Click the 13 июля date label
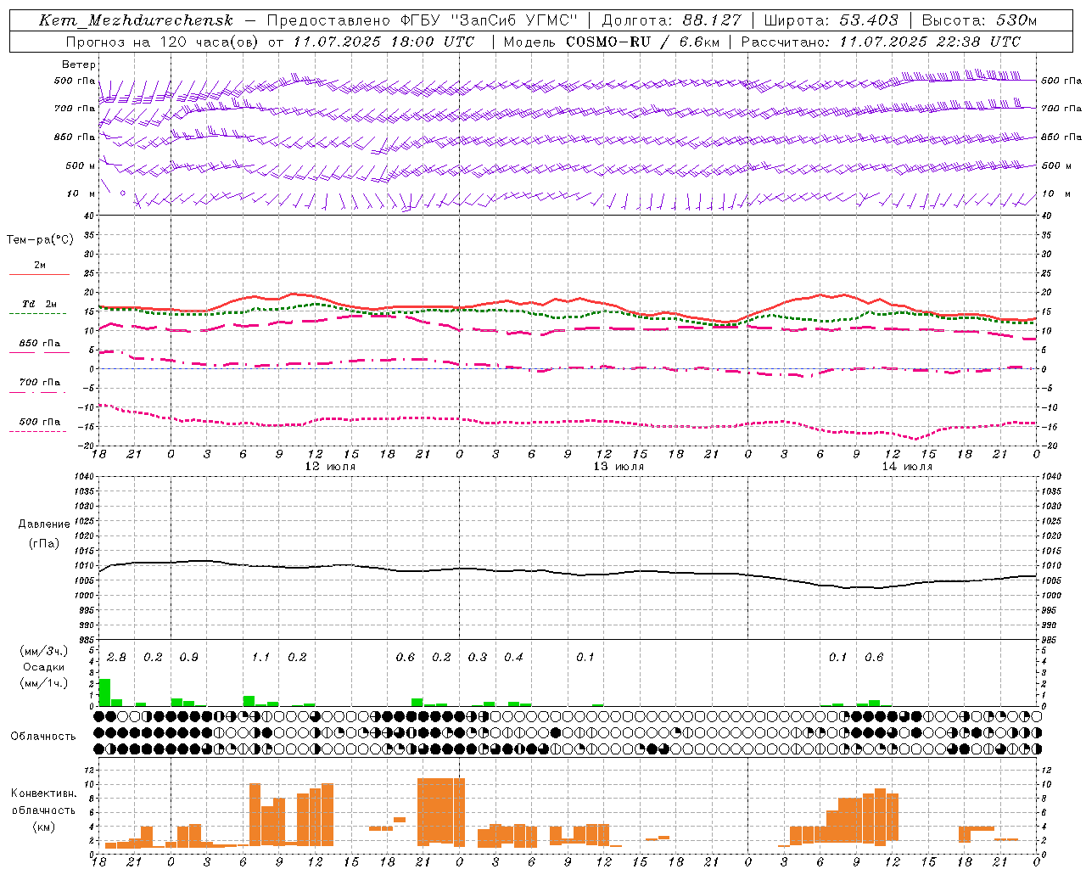This screenshot has width=1086, height=869. pyautogui.click(x=619, y=467)
